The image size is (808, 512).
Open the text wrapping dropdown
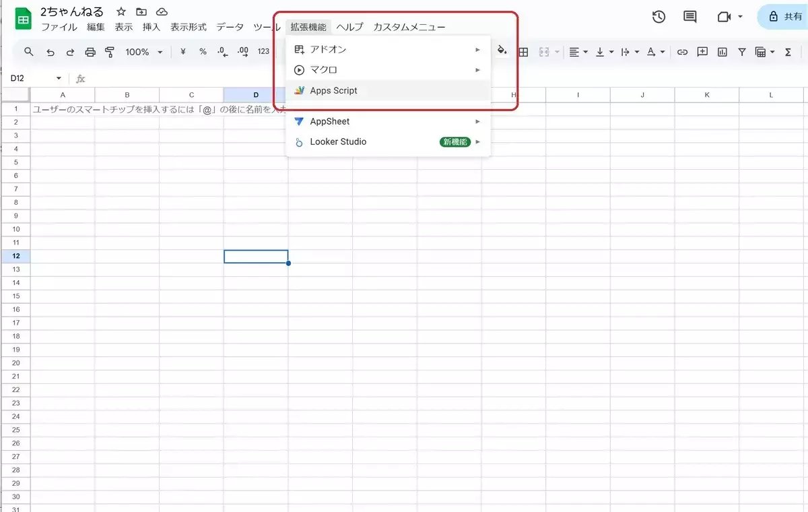[630, 52]
